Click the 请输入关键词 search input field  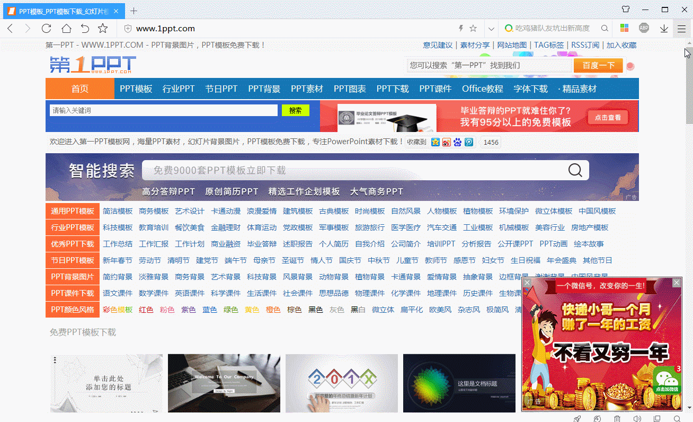(x=163, y=110)
